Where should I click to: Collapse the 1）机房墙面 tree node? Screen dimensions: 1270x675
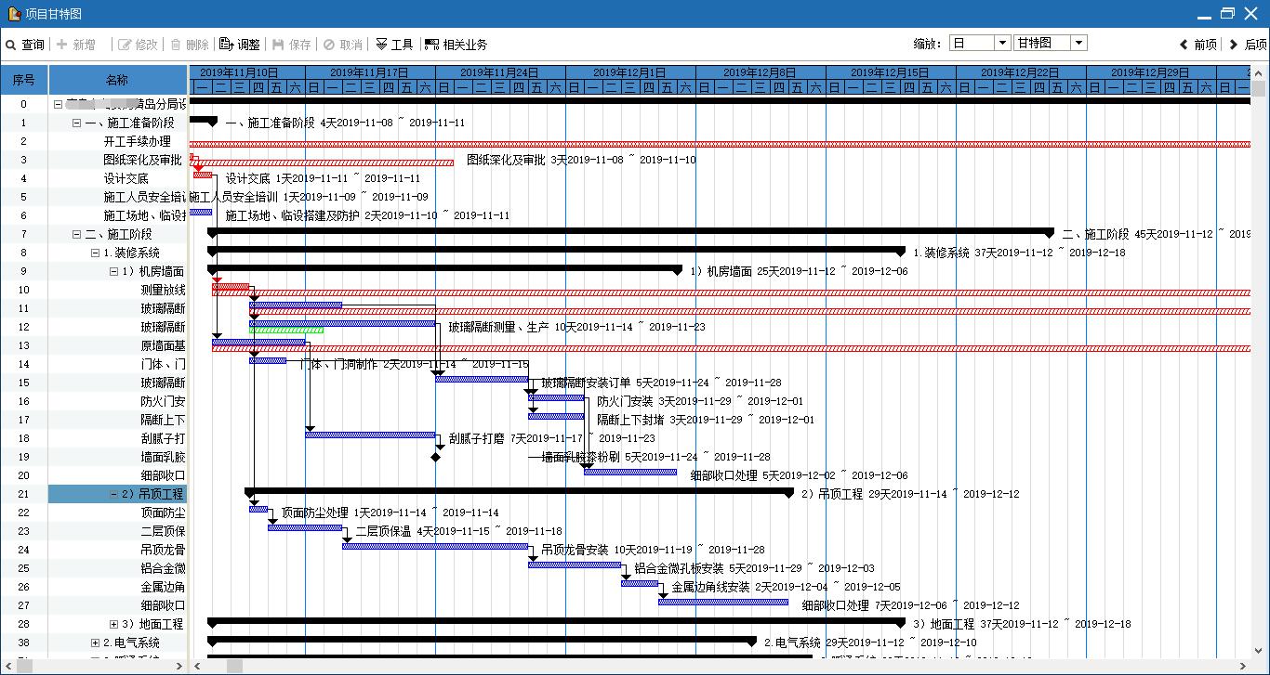click(113, 271)
